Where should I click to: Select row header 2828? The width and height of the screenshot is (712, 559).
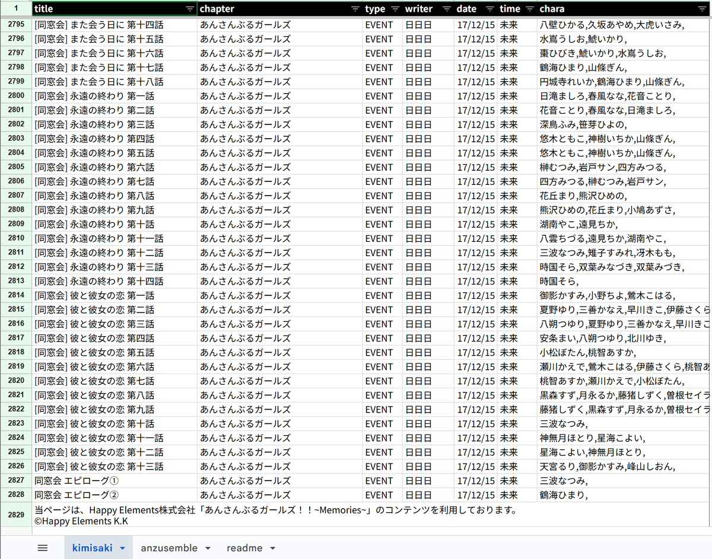[x=16, y=495]
